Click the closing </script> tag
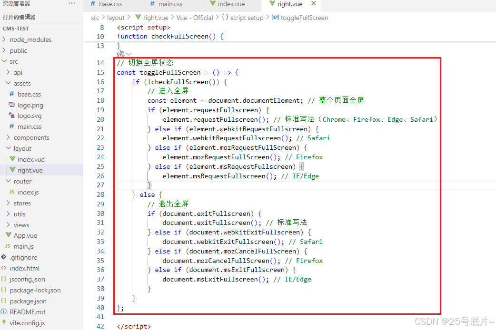 tap(134, 326)
